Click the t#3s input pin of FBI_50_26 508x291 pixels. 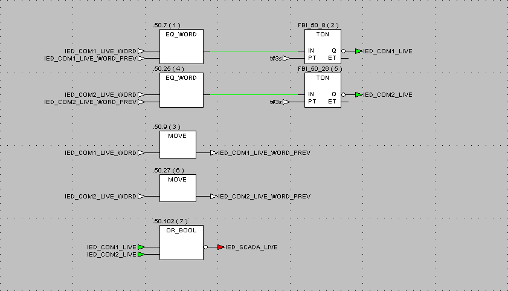(x=286, y=102)
